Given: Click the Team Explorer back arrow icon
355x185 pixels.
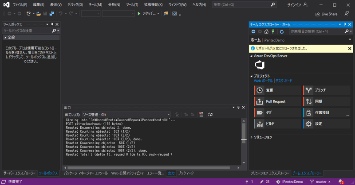Looking at the screenshot, I should coord(253,31).
